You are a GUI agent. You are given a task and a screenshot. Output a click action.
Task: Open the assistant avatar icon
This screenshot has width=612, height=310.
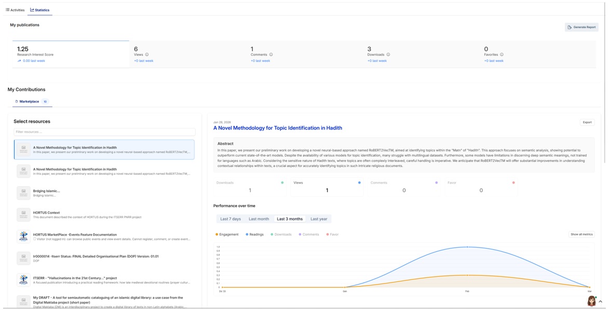[591, 301]
